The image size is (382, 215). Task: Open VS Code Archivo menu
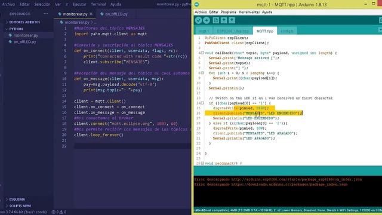click(8, 4)
